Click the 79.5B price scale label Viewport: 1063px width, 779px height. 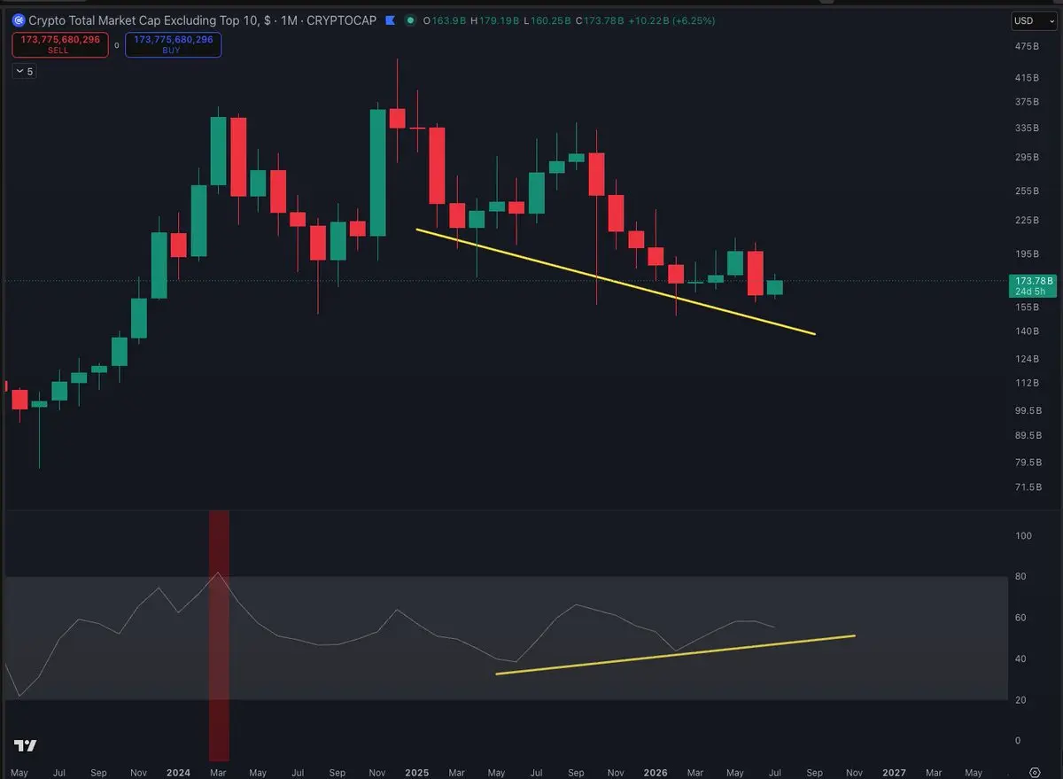[x=1028, y=463]
